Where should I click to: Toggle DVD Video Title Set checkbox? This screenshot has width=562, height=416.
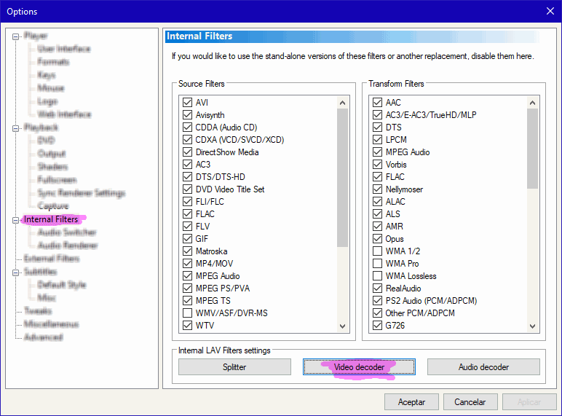coord(187,189)
